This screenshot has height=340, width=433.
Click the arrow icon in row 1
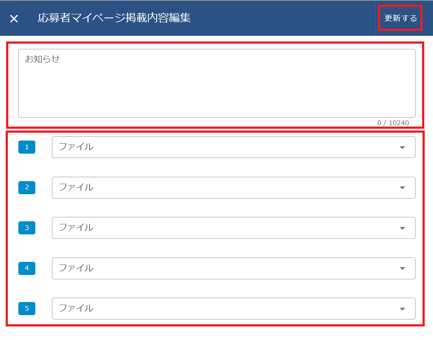point(402,148)
